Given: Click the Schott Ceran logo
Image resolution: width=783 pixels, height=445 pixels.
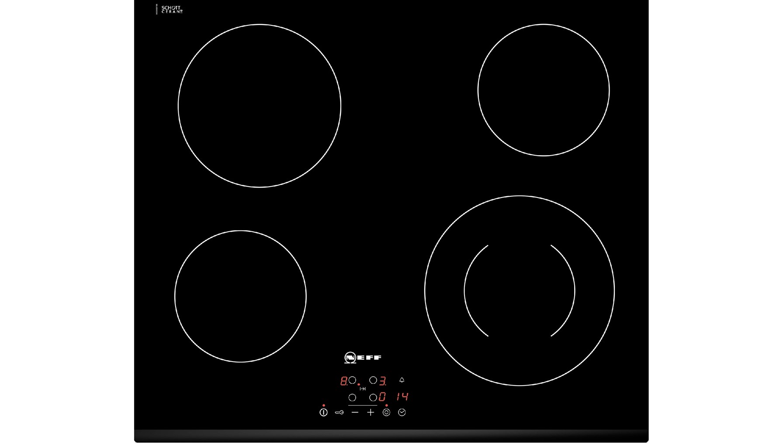Looking at the screenshot, I should click(x=171, y=10).
